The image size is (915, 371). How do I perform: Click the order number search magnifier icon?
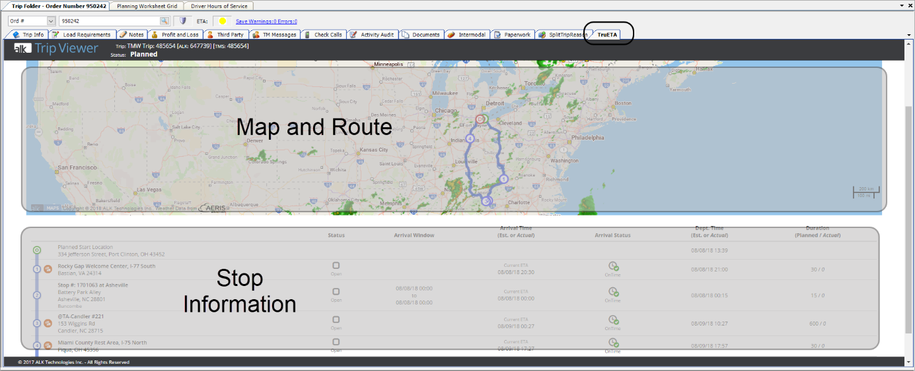[x=165, y=21]
